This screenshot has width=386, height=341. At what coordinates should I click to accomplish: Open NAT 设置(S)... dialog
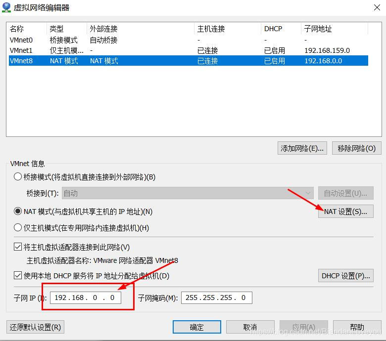(x=345, y=212)
